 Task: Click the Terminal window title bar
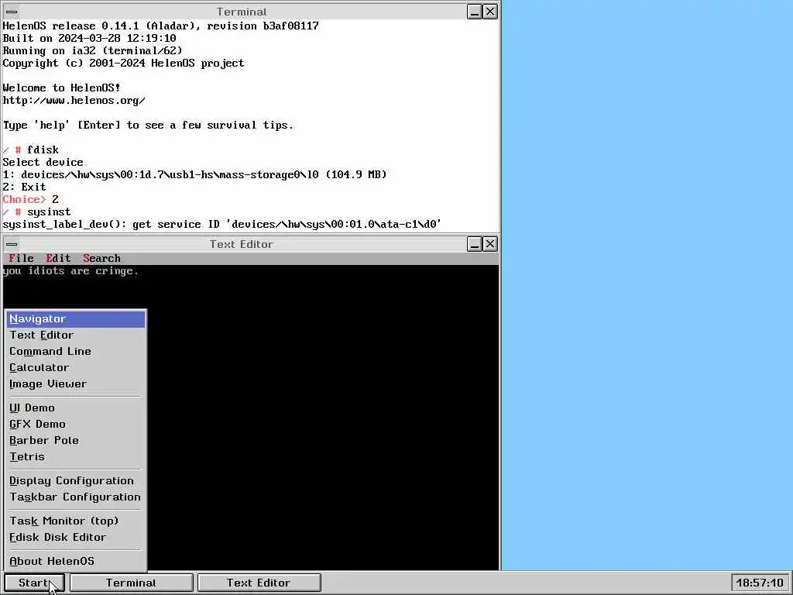242,12
